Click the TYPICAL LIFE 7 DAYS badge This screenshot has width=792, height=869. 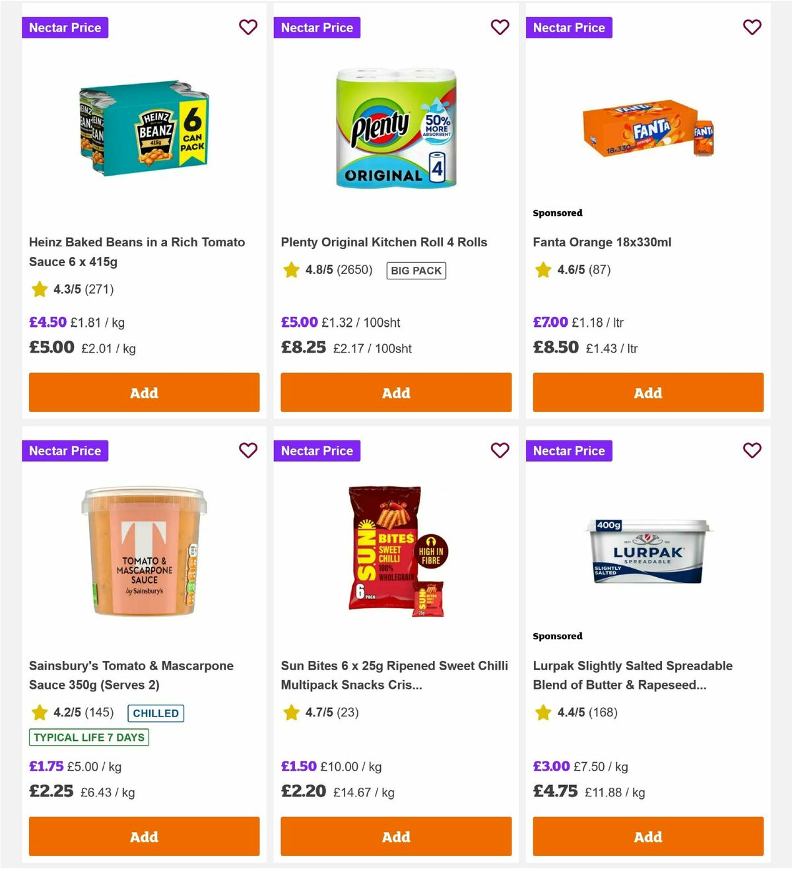pyautogui.click(x=88, y=738)
